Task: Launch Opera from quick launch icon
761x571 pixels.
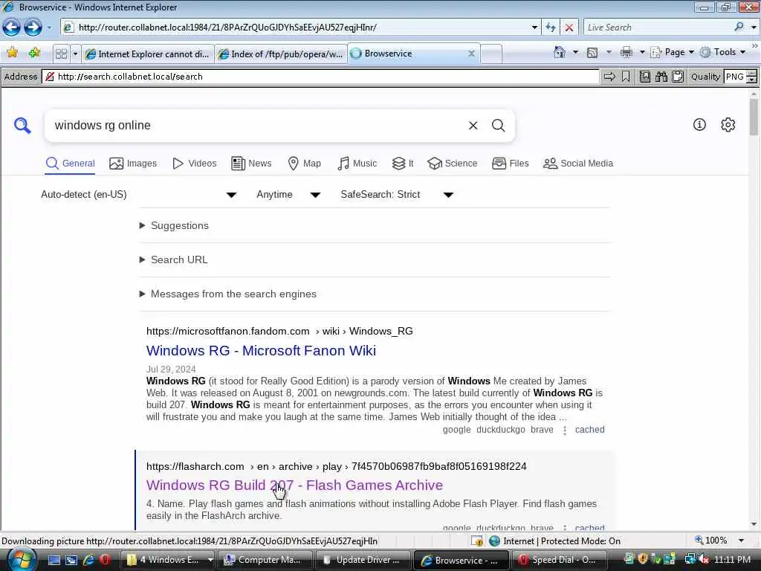Action: point(105,560)
